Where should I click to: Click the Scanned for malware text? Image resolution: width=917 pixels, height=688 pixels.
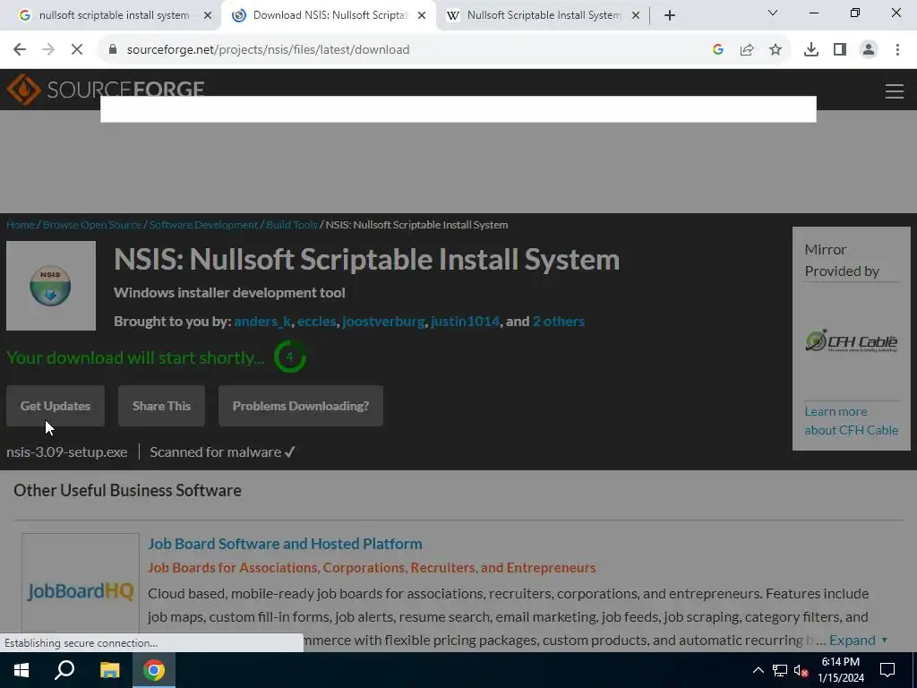tap(222, 452)
